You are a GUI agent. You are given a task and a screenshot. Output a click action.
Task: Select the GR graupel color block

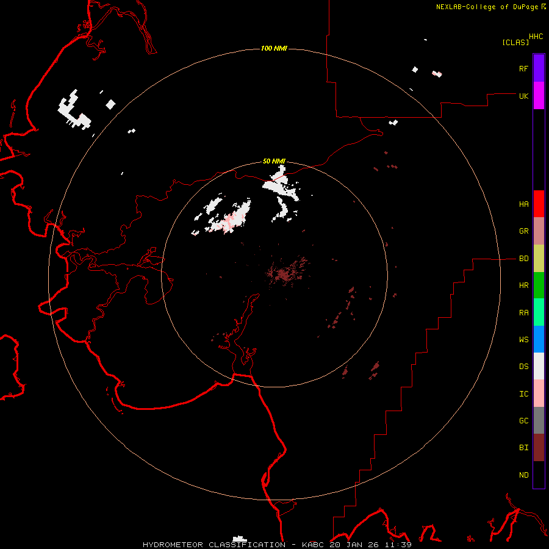[x=539, y=231]
